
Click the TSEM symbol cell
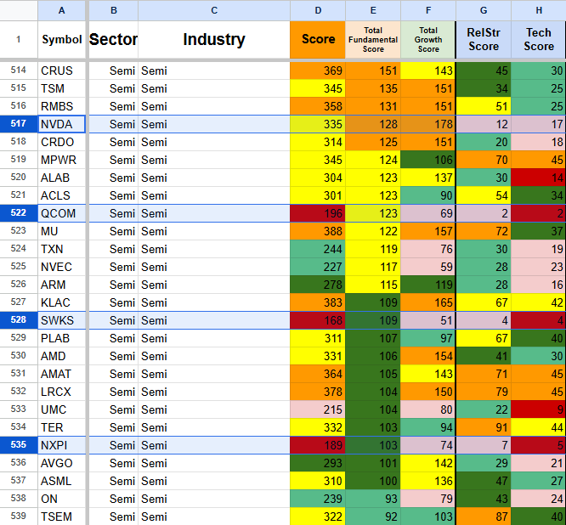pyautogui.click(x=62, y=517)
